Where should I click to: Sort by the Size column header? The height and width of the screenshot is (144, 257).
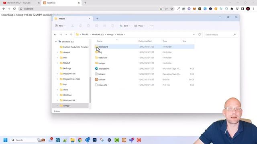[x=184, y=41]
